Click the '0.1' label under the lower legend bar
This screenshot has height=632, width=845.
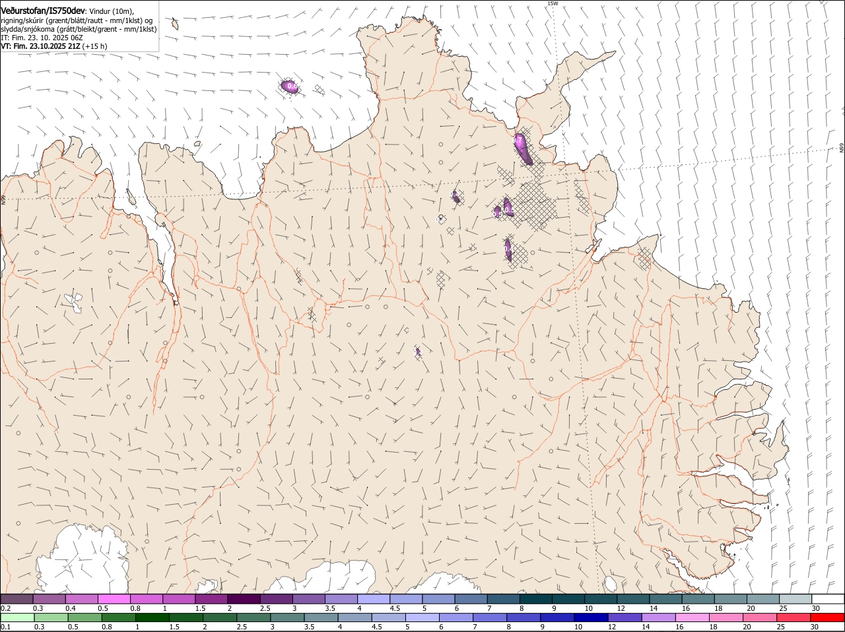5,627
